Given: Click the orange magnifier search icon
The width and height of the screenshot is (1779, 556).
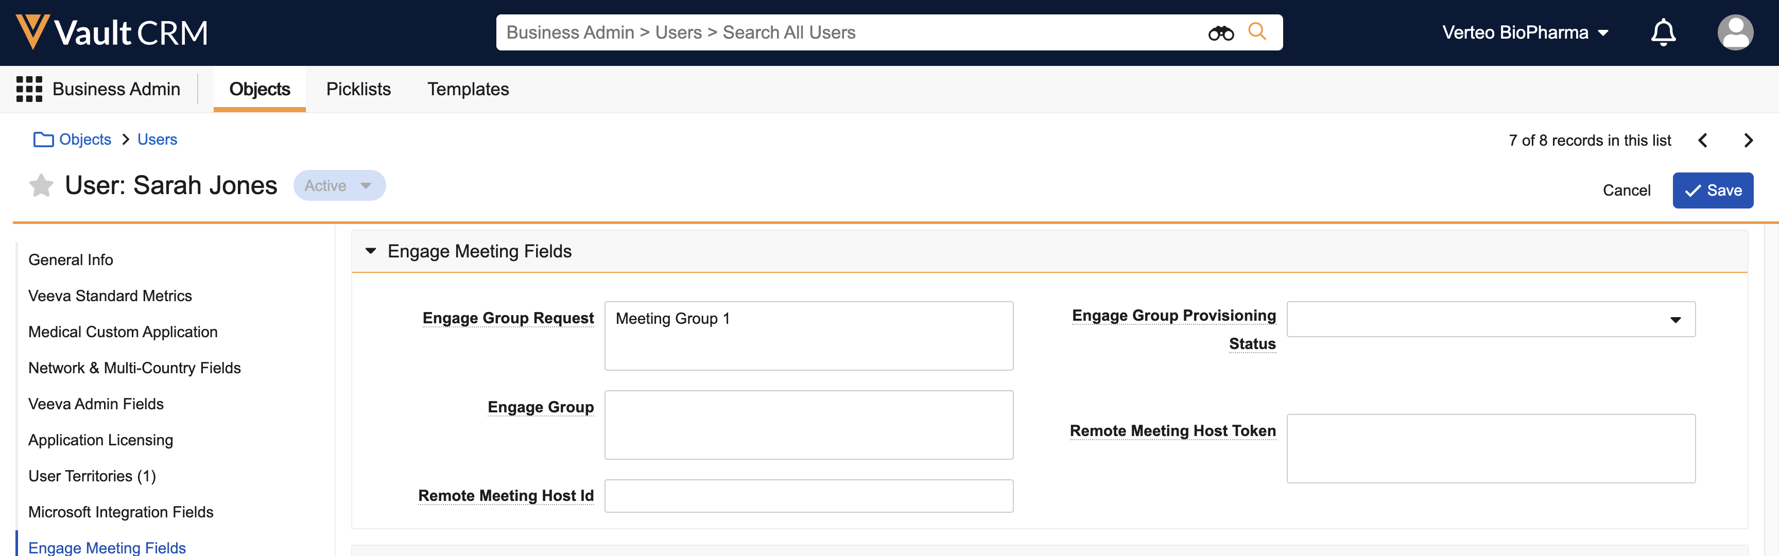Looking at the screenshot, I should point(1257,32).
